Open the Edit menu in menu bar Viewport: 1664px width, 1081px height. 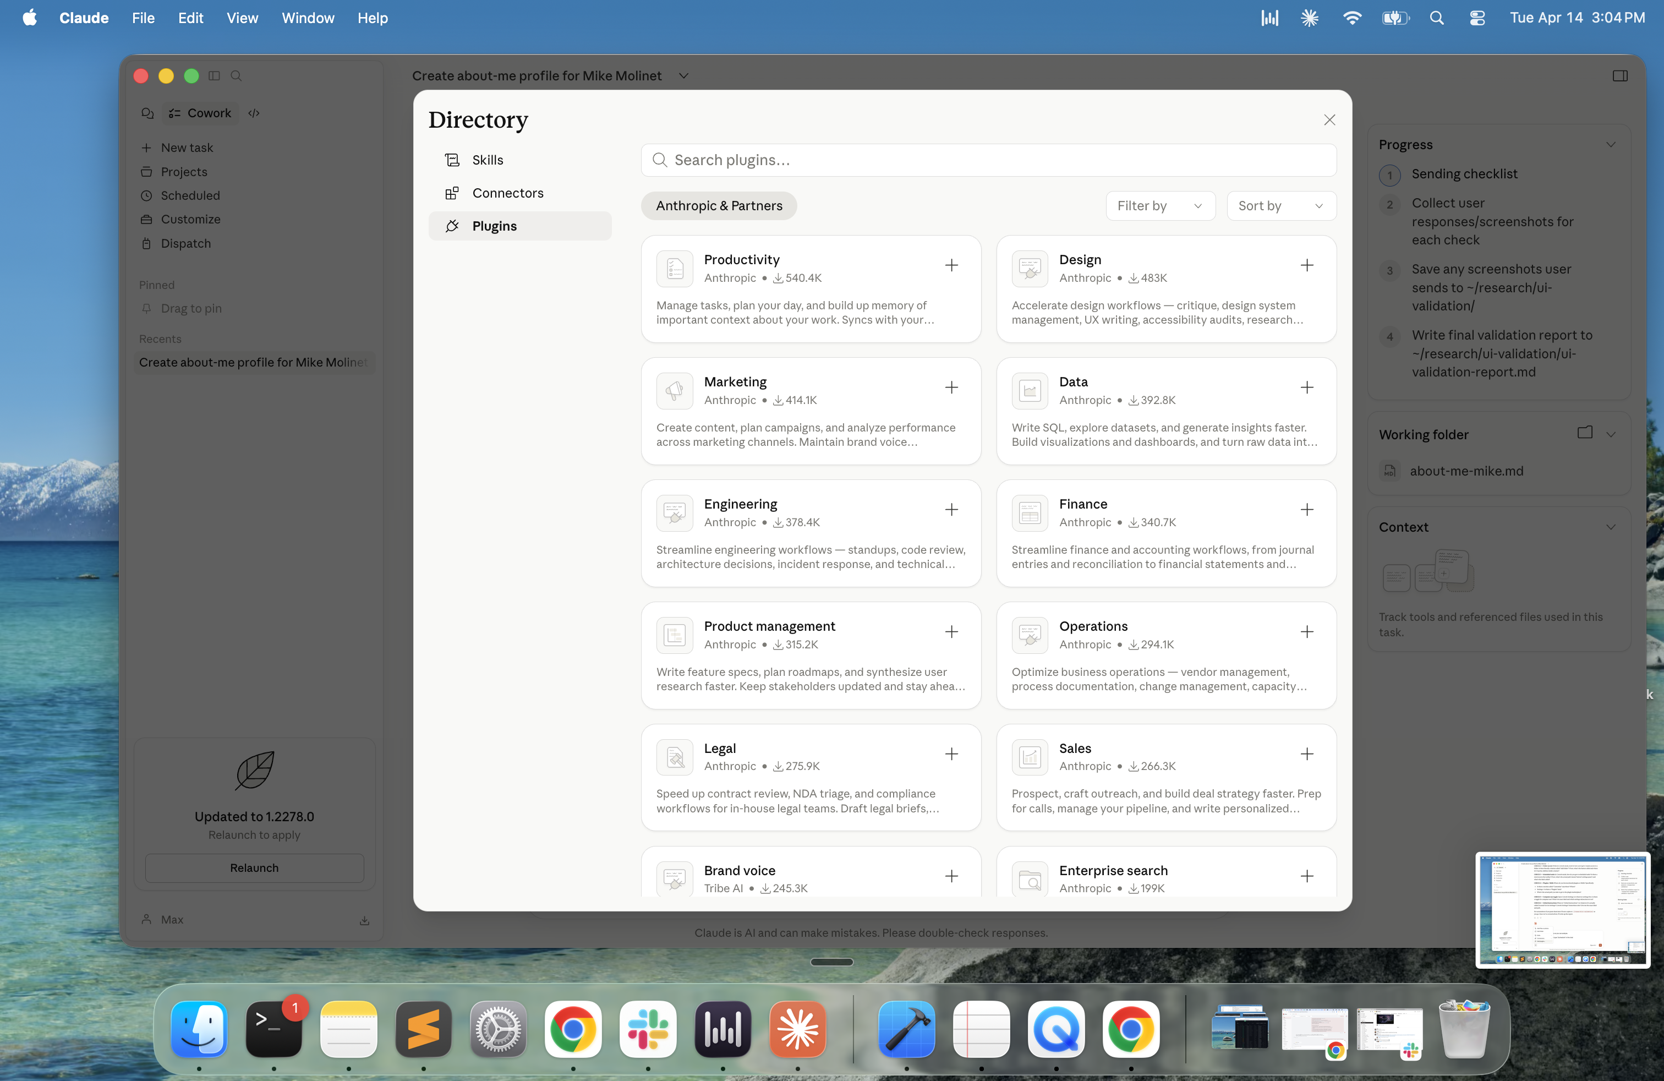tap(190, 18)
